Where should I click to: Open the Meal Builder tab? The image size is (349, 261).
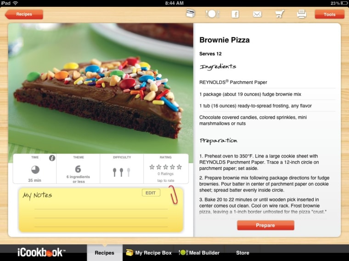click(199, 253)
